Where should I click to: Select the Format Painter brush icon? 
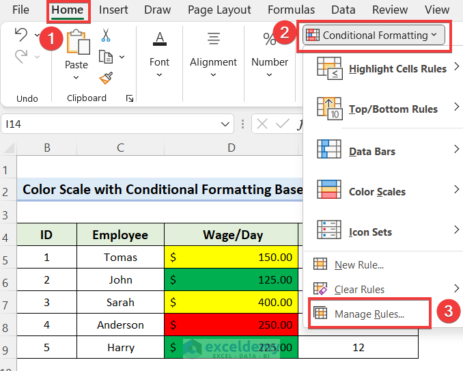coord(106,79)
